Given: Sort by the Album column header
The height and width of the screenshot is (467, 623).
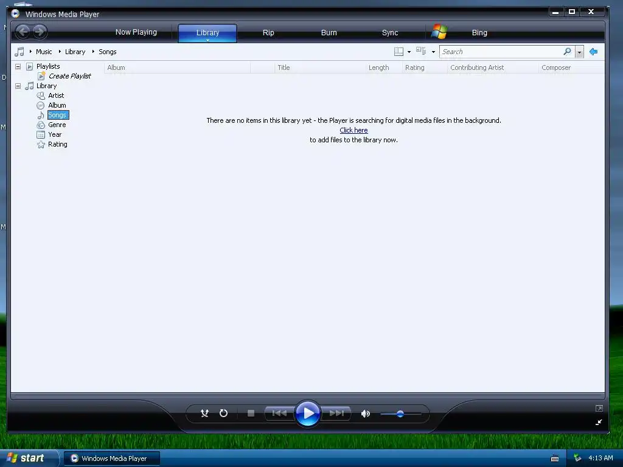Looking at the screenshot, I should (x=177, y=67).
